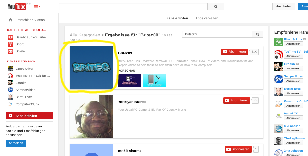This screenshot has width=308, height=156.
Task: Click the main search magnifier button
Action: [x=216, y=7]
